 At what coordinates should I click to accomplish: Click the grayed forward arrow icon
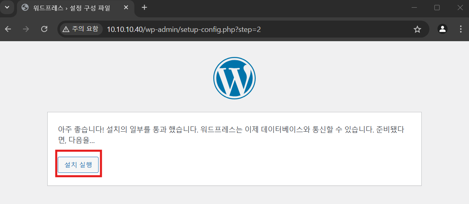tap(26, 29)
